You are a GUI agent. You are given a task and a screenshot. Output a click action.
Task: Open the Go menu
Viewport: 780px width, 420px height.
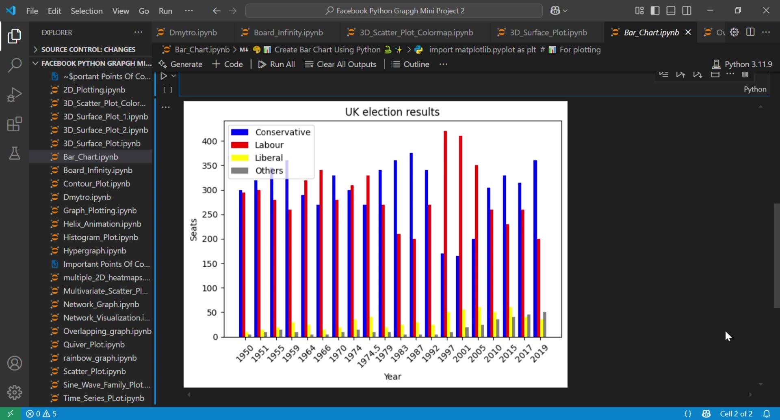click(x=144, y=11)
